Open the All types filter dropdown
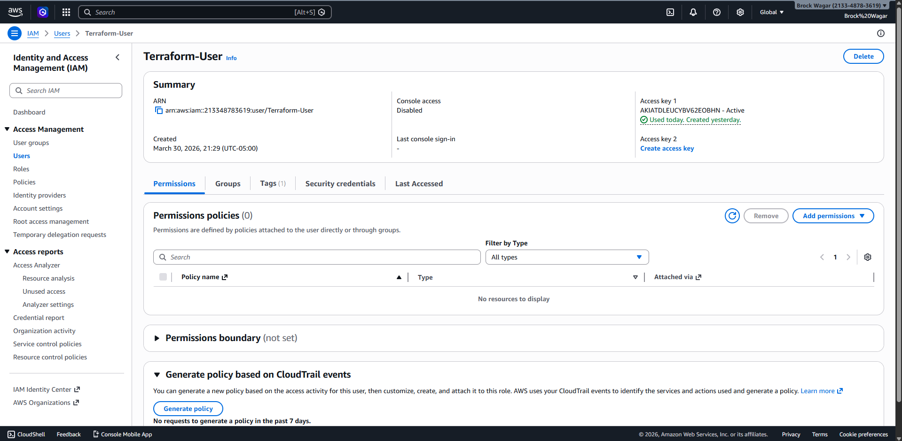Image resolution: width=902 pixels, height=441 pixels. click(566, 257)
